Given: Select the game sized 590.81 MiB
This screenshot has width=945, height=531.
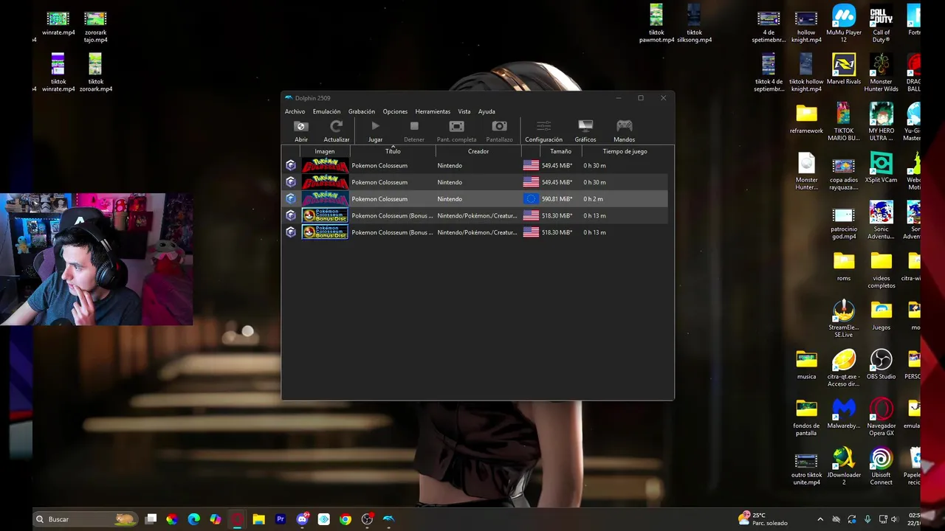Looking at the screenshot, I should [475, 198].
